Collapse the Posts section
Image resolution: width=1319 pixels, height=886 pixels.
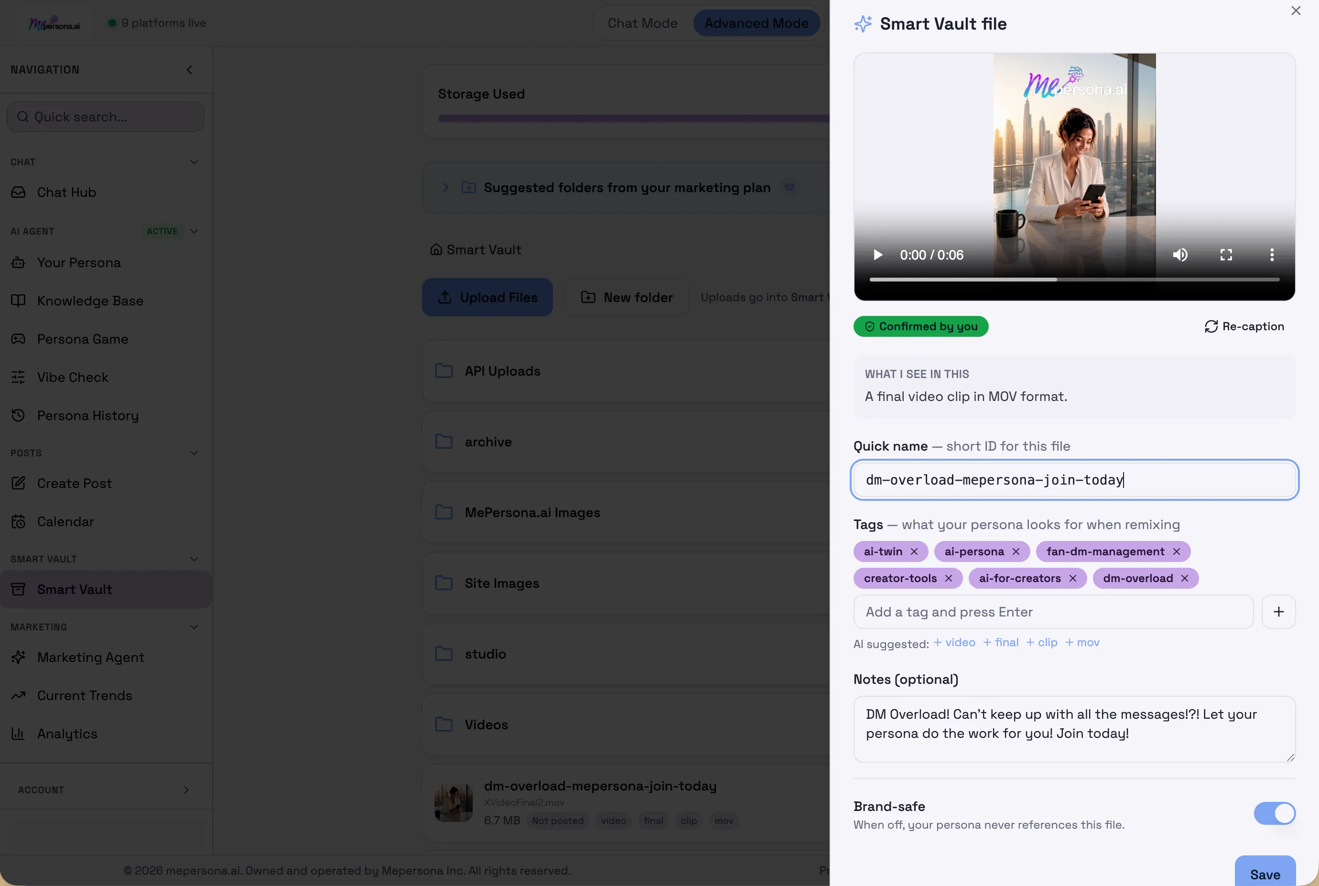(x=194, y=453)
